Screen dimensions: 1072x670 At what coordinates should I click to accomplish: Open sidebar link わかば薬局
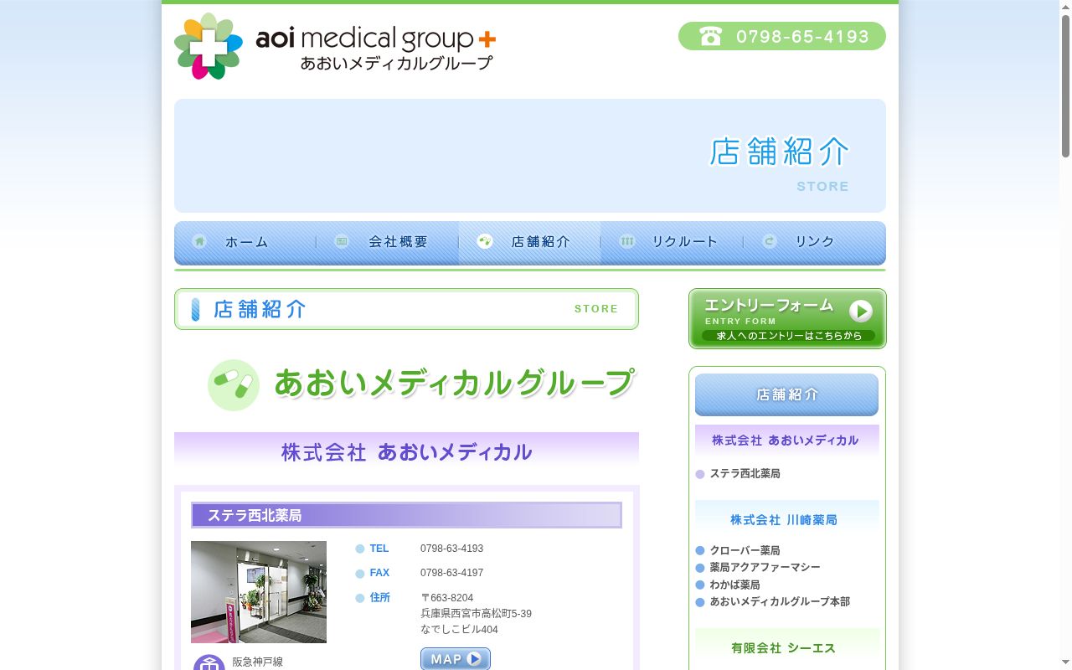click(734, 585)
